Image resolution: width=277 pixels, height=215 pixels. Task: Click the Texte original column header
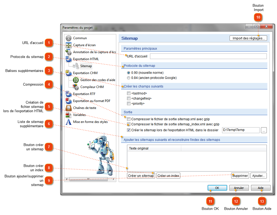[154, 148]
